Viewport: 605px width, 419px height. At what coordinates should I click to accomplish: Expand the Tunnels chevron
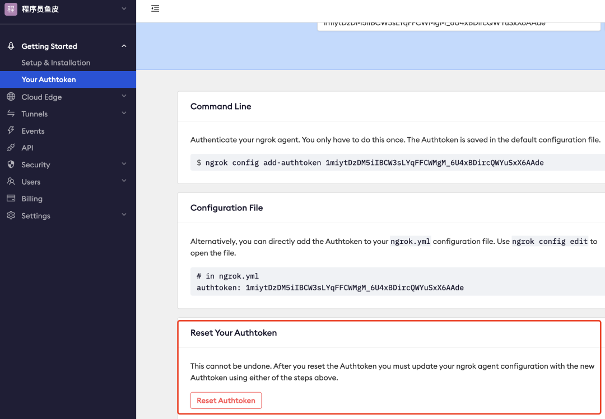[124, 113]
